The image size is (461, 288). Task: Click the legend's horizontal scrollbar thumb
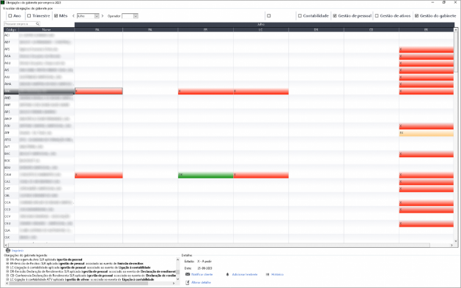(x=79, y=284)
